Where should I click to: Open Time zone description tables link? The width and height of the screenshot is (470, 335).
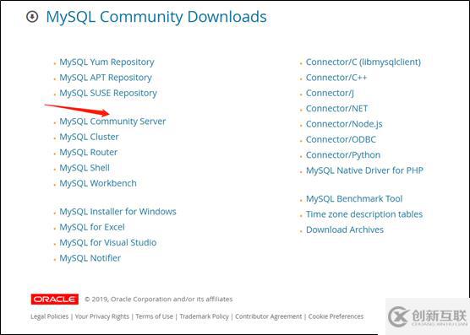(x=364, y=214)
